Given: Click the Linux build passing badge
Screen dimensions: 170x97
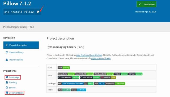Looking at the screenshot, I should (x=66, y=74).
